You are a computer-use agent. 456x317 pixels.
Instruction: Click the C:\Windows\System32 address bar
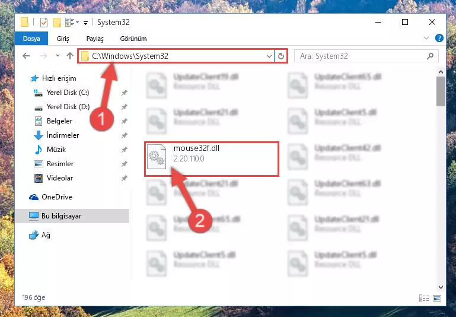[x=177, y=56]
